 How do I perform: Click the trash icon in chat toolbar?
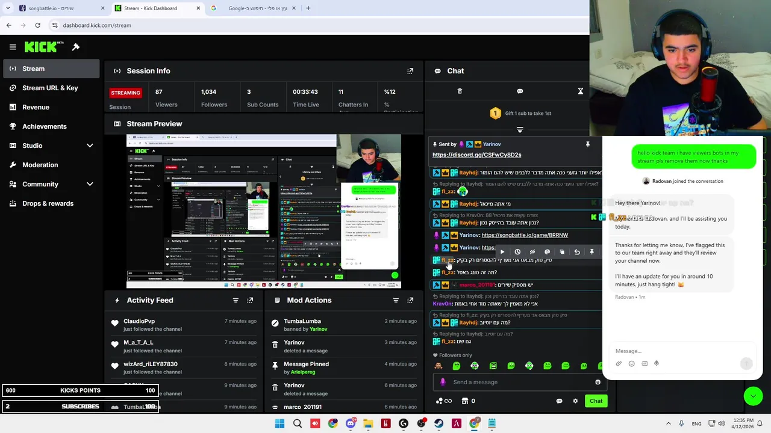click(460, 91)
